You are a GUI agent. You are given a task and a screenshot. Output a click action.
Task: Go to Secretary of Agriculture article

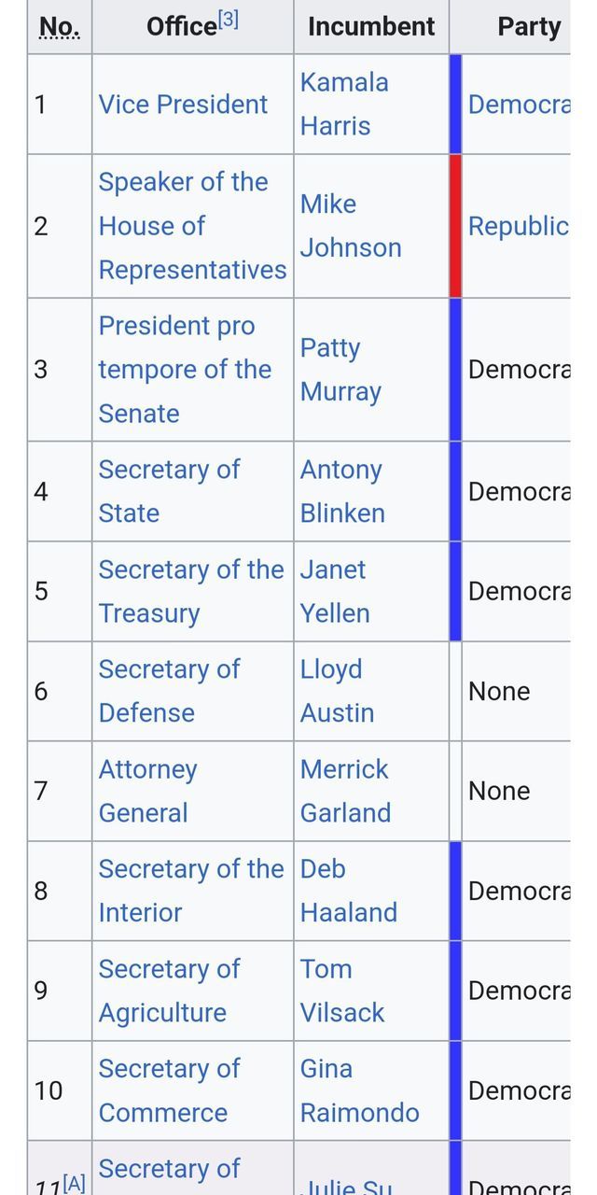[x=169, y=991]
